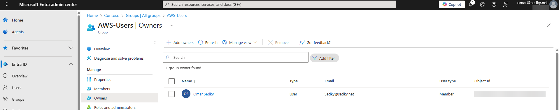This screenshot has width=559, height=110.
Task: Click the AWS-Users group icon
Action: click(x=91, y=28)
